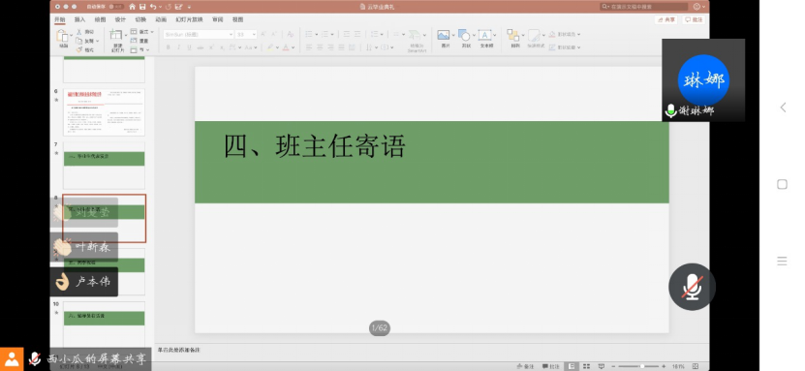Adjust the zoom slider in status bar

641,366
